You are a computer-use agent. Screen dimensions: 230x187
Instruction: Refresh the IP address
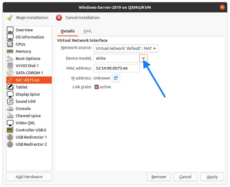point(116,78)
